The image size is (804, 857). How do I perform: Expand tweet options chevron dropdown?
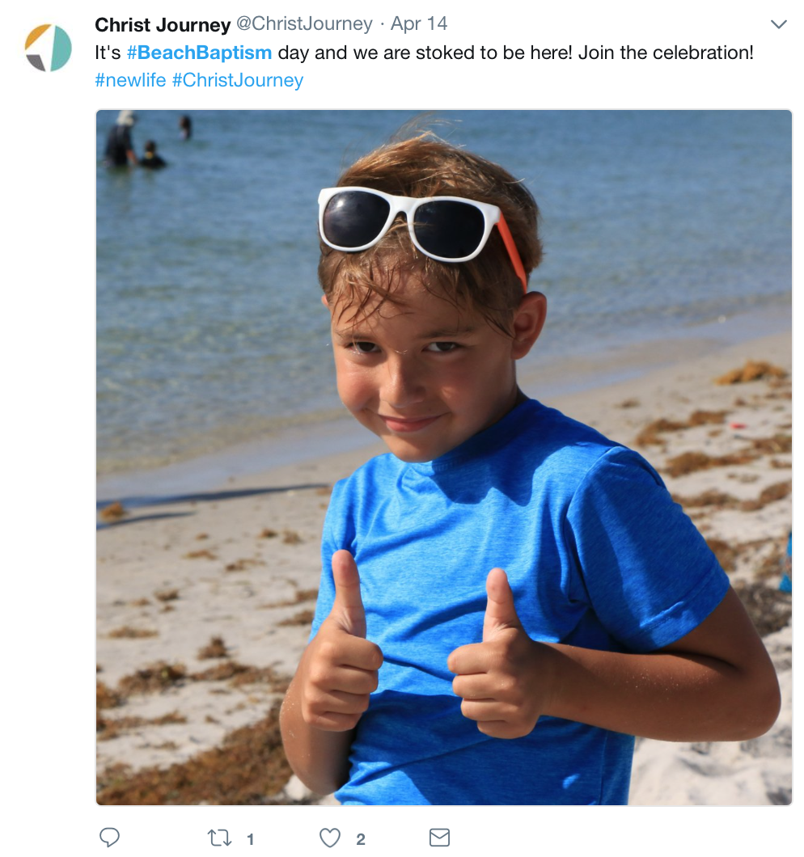point(778,24)
